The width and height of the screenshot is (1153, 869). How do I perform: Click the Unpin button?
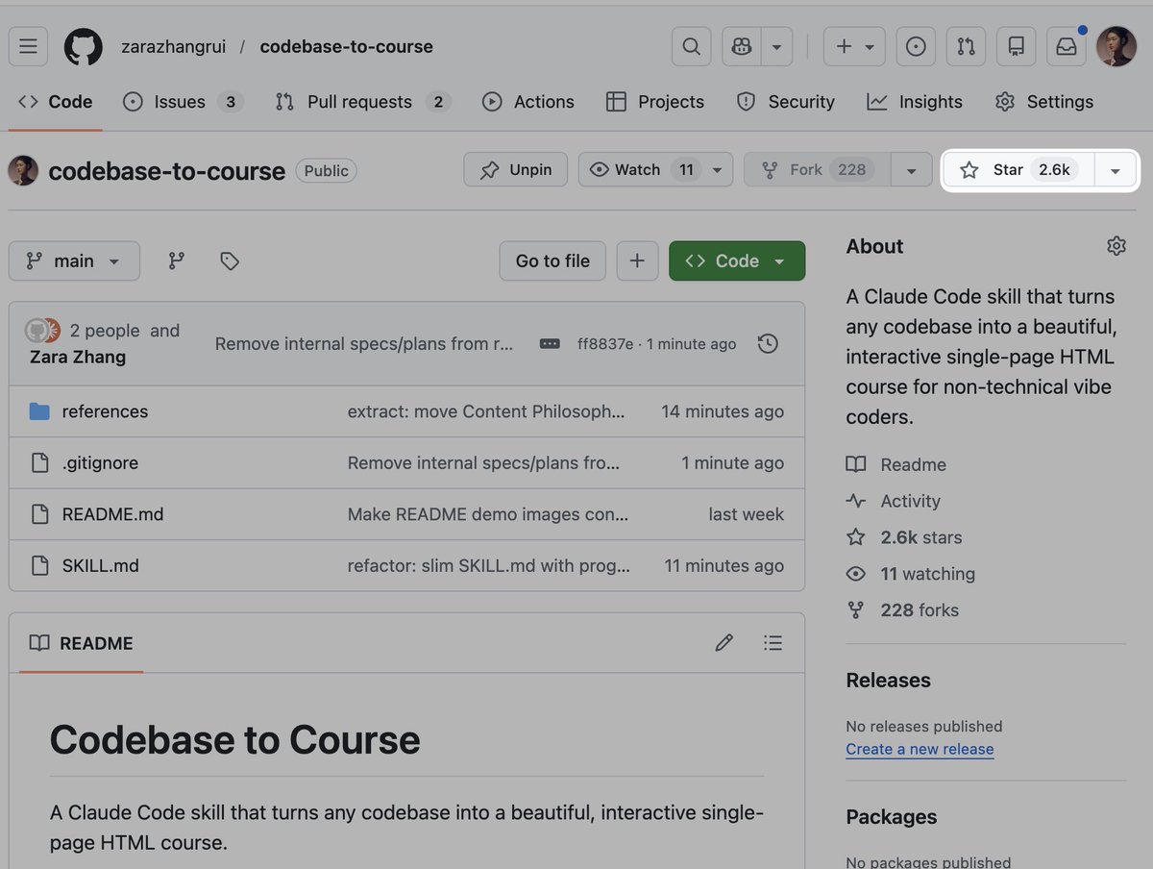click(x=516, y=170)
